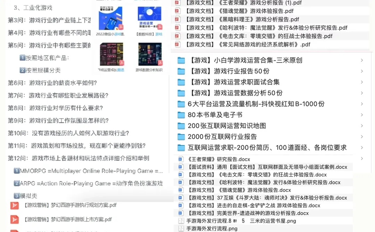Click Word icon of 金铲铲之战 游戏体验报告.docx
The image size is (375, 232).
[x=181, y=205]
